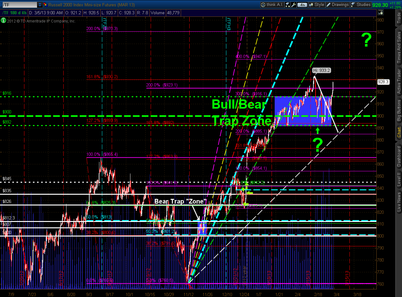The image size is (402, 297).
Task: Select the Chart side tab
Action: [399, 132]
